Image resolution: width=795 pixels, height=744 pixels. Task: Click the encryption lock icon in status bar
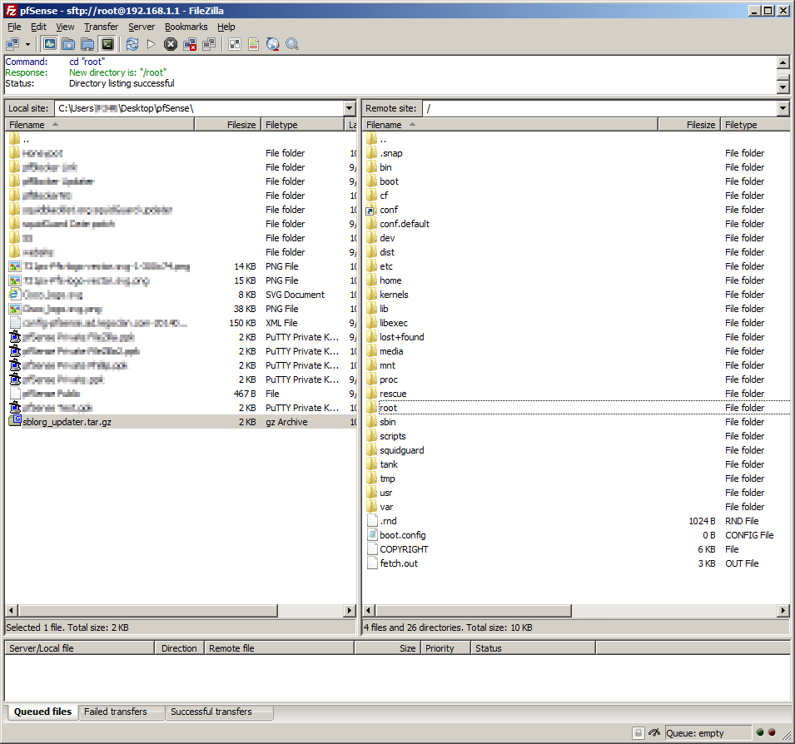[x=638, y=733]
